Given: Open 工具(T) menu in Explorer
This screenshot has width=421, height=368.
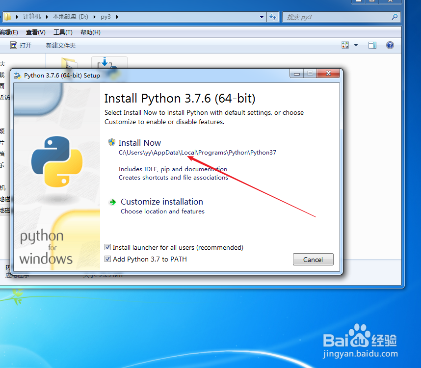Looking at the screenshot, I should pos(63,32).
